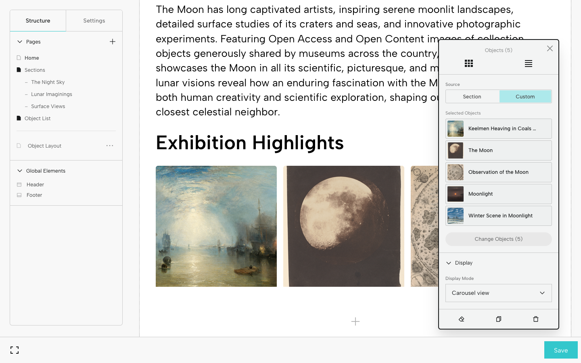Viewport: 581px width, 363px height.
Task: Open the Display Mode dropdown
Action: pos(498,293)
